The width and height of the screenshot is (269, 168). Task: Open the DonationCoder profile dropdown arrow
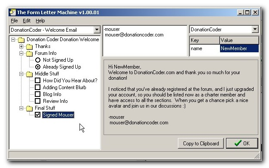point(255,30)
